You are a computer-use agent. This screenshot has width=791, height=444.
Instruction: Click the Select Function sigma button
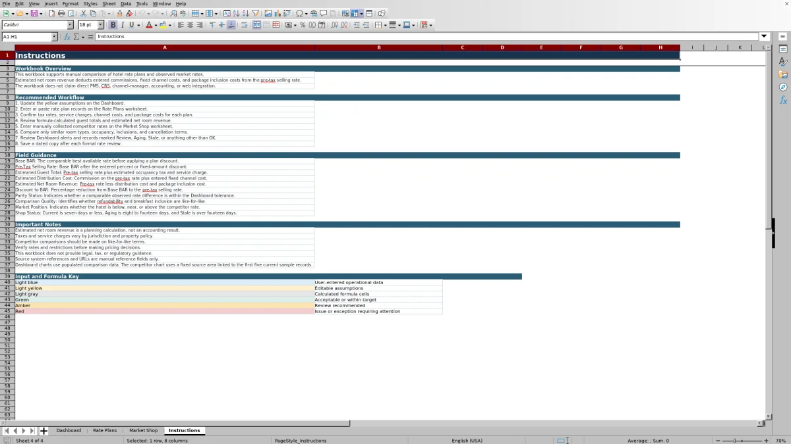(x=76, y=37)
